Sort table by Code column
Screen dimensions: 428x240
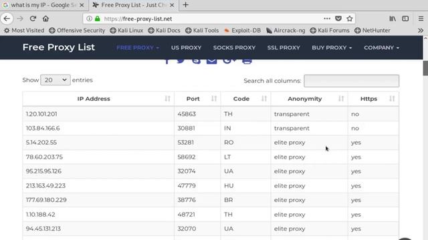coord(245,99)
